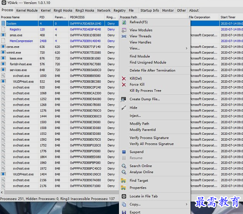This screenshot has height=214, width=243.
Task: Click the View Modules icon
Action: pyautogui.click(x=124, y=30)
